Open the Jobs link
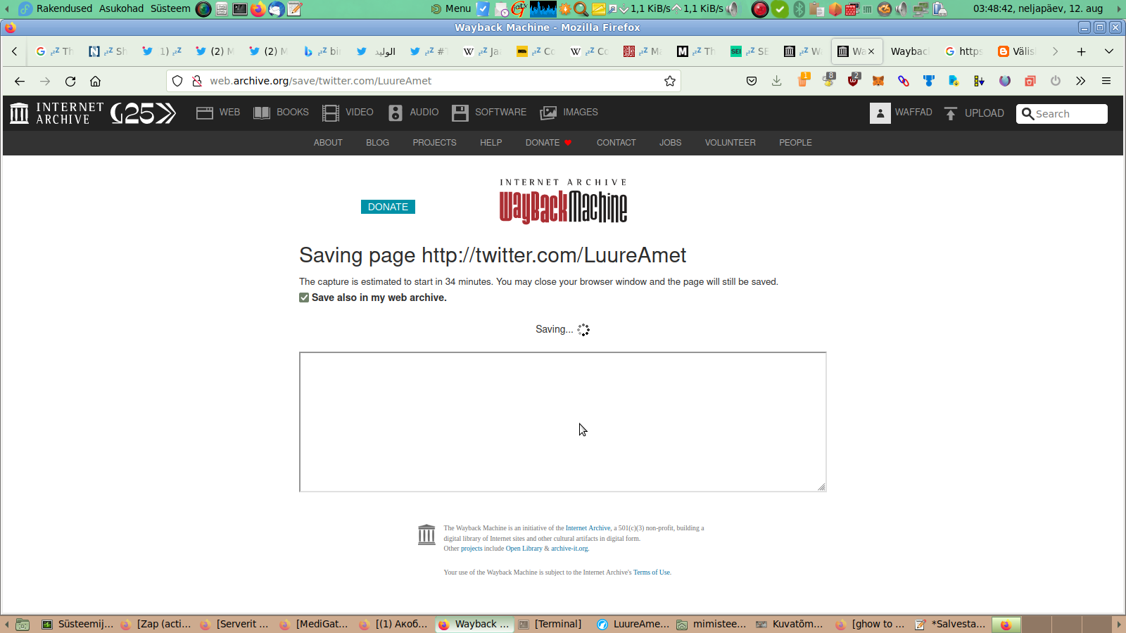Image resolution: width=1126 pixels, height=633 pixels. click(x=670, y=143)
